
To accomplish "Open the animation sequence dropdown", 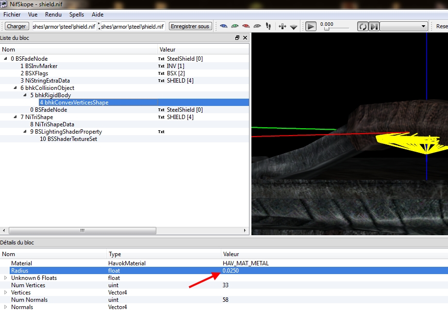I will [x=404, y=27].
